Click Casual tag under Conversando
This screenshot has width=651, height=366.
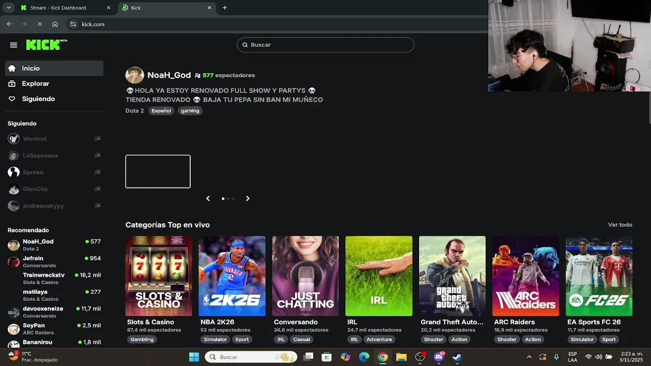[302, 340]
